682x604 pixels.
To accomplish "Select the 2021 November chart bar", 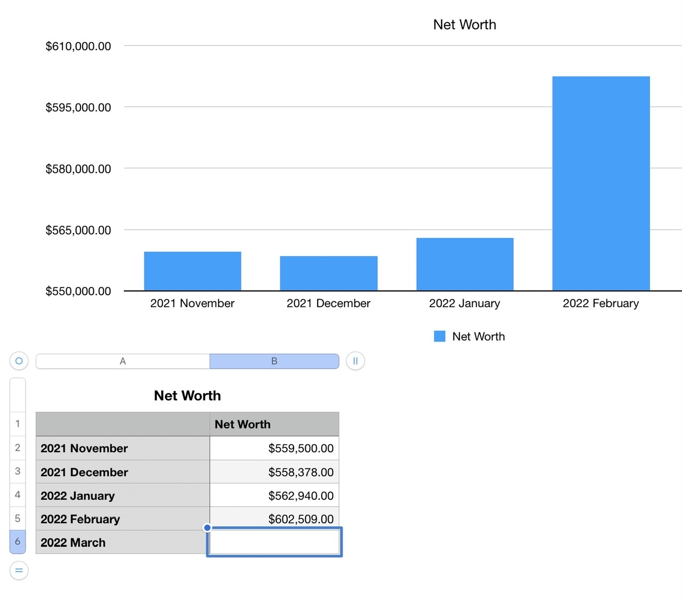I will coord(192,271).
